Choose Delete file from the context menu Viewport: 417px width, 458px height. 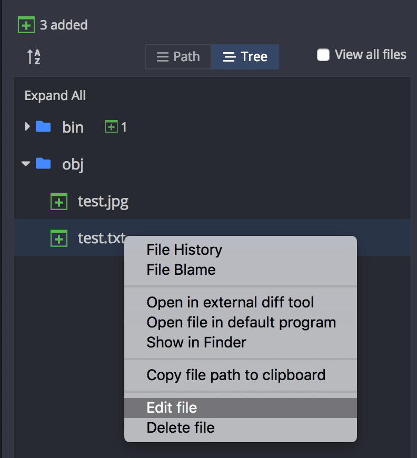(x=180, y=427)
